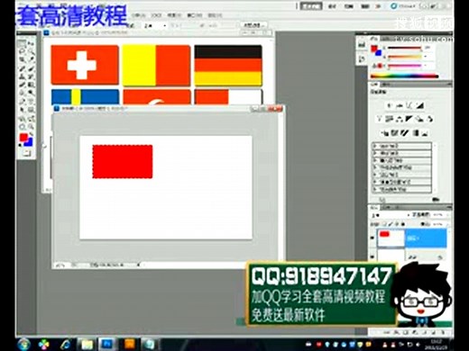Select the Type tool

(31, 102)
